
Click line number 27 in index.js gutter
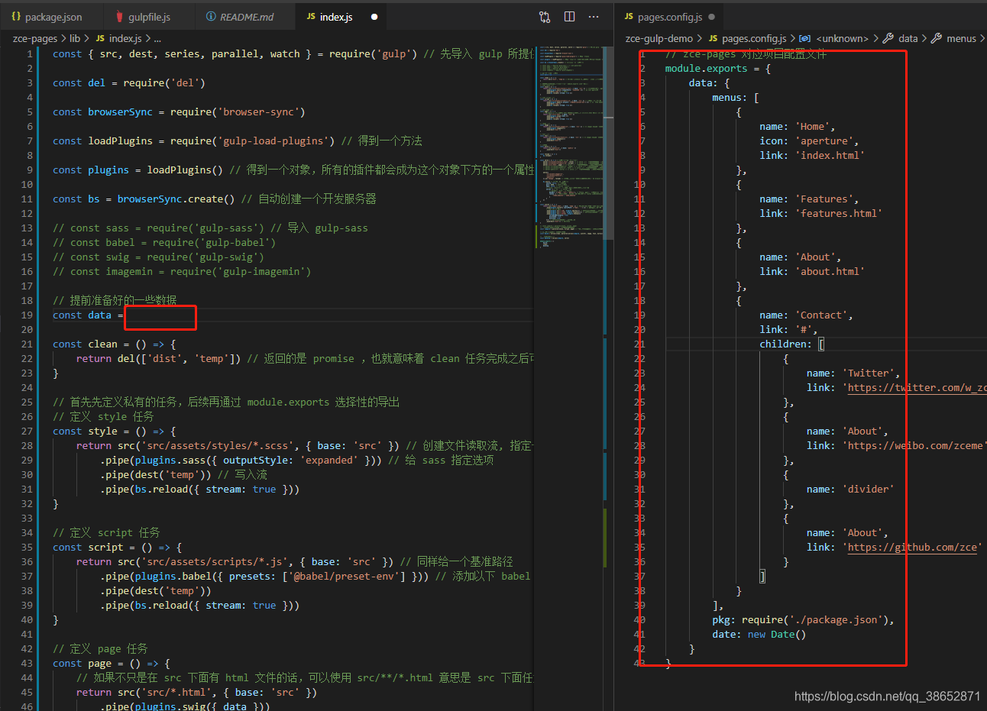pos(28,431)
